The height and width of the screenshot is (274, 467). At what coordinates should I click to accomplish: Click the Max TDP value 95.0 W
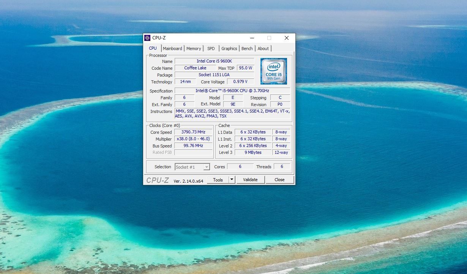coord(245,68)
